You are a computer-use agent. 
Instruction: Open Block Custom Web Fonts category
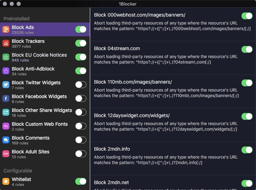pos(45,126)
